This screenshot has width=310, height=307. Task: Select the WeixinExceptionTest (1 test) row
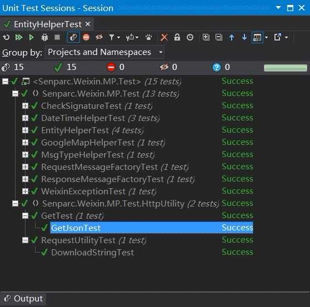(x=99, y=192)
